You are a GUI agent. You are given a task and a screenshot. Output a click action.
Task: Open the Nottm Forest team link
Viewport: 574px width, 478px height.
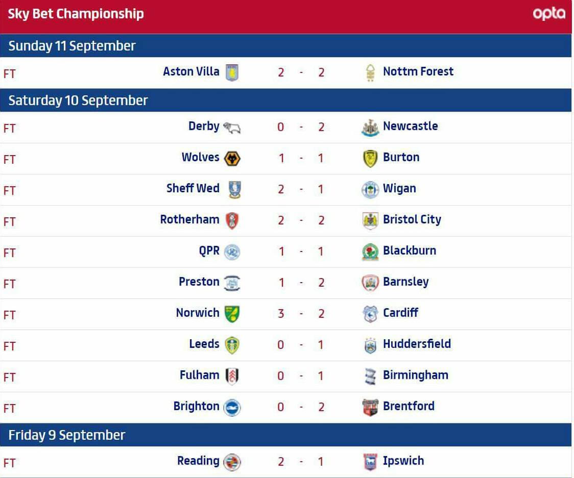(418, 71)
